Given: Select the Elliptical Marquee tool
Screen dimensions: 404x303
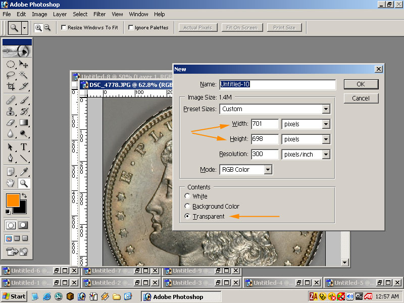Looking at the screenshot, I should click(11, 64).
